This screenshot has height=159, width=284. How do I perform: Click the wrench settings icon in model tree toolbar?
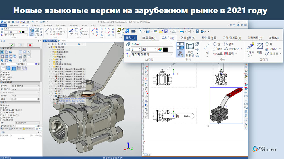(79, 44)
